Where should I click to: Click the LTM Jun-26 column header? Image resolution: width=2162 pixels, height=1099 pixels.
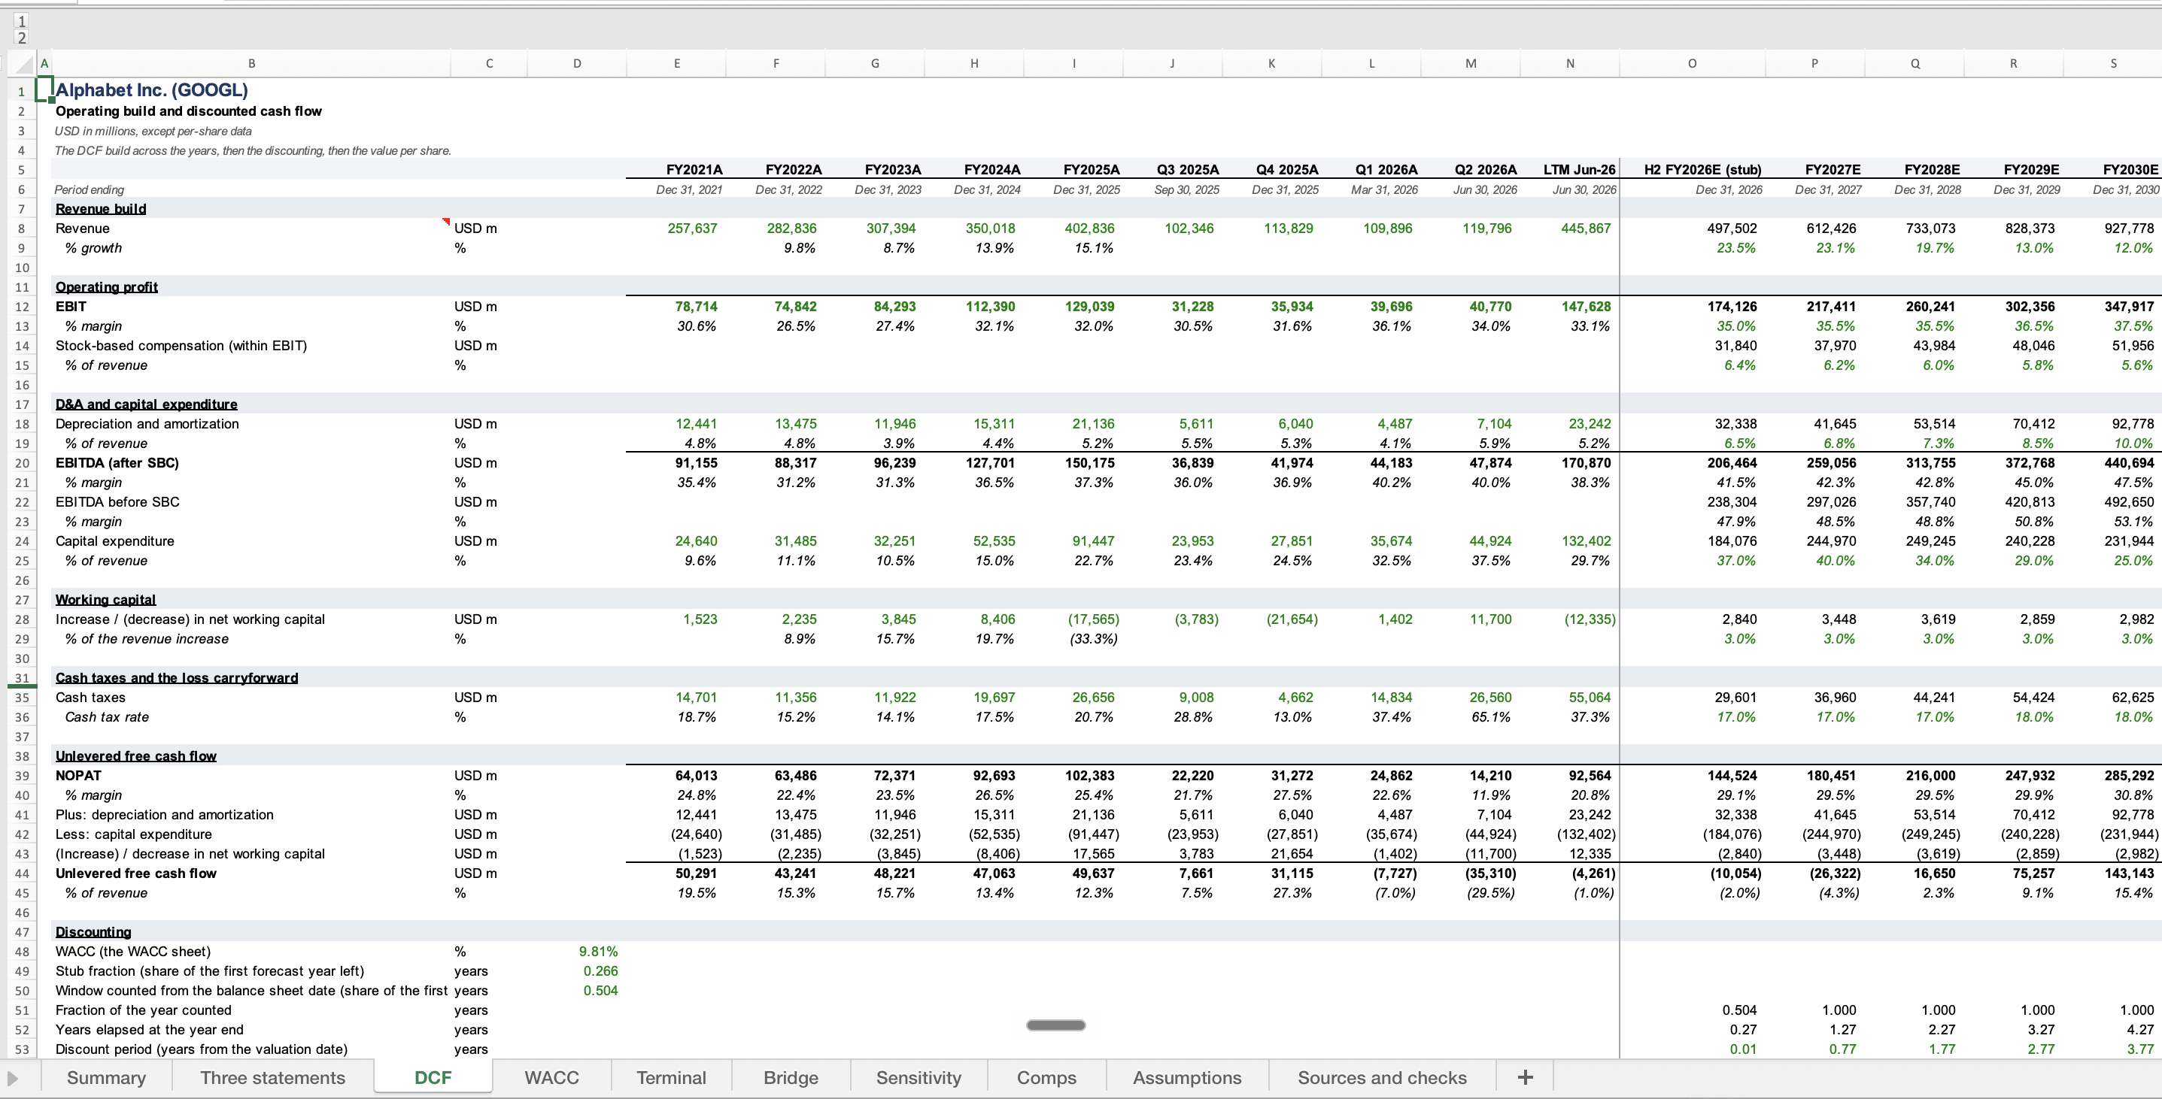pos(1579,169)
